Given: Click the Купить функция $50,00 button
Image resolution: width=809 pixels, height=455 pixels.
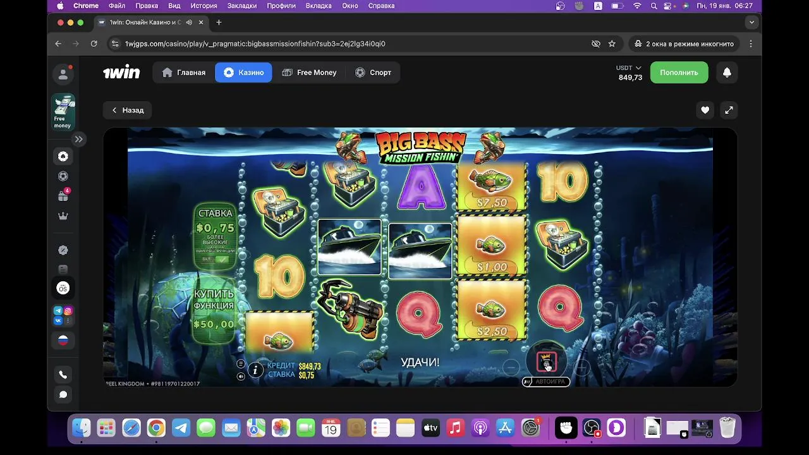Looking at the screenshot, I should 214,310.
